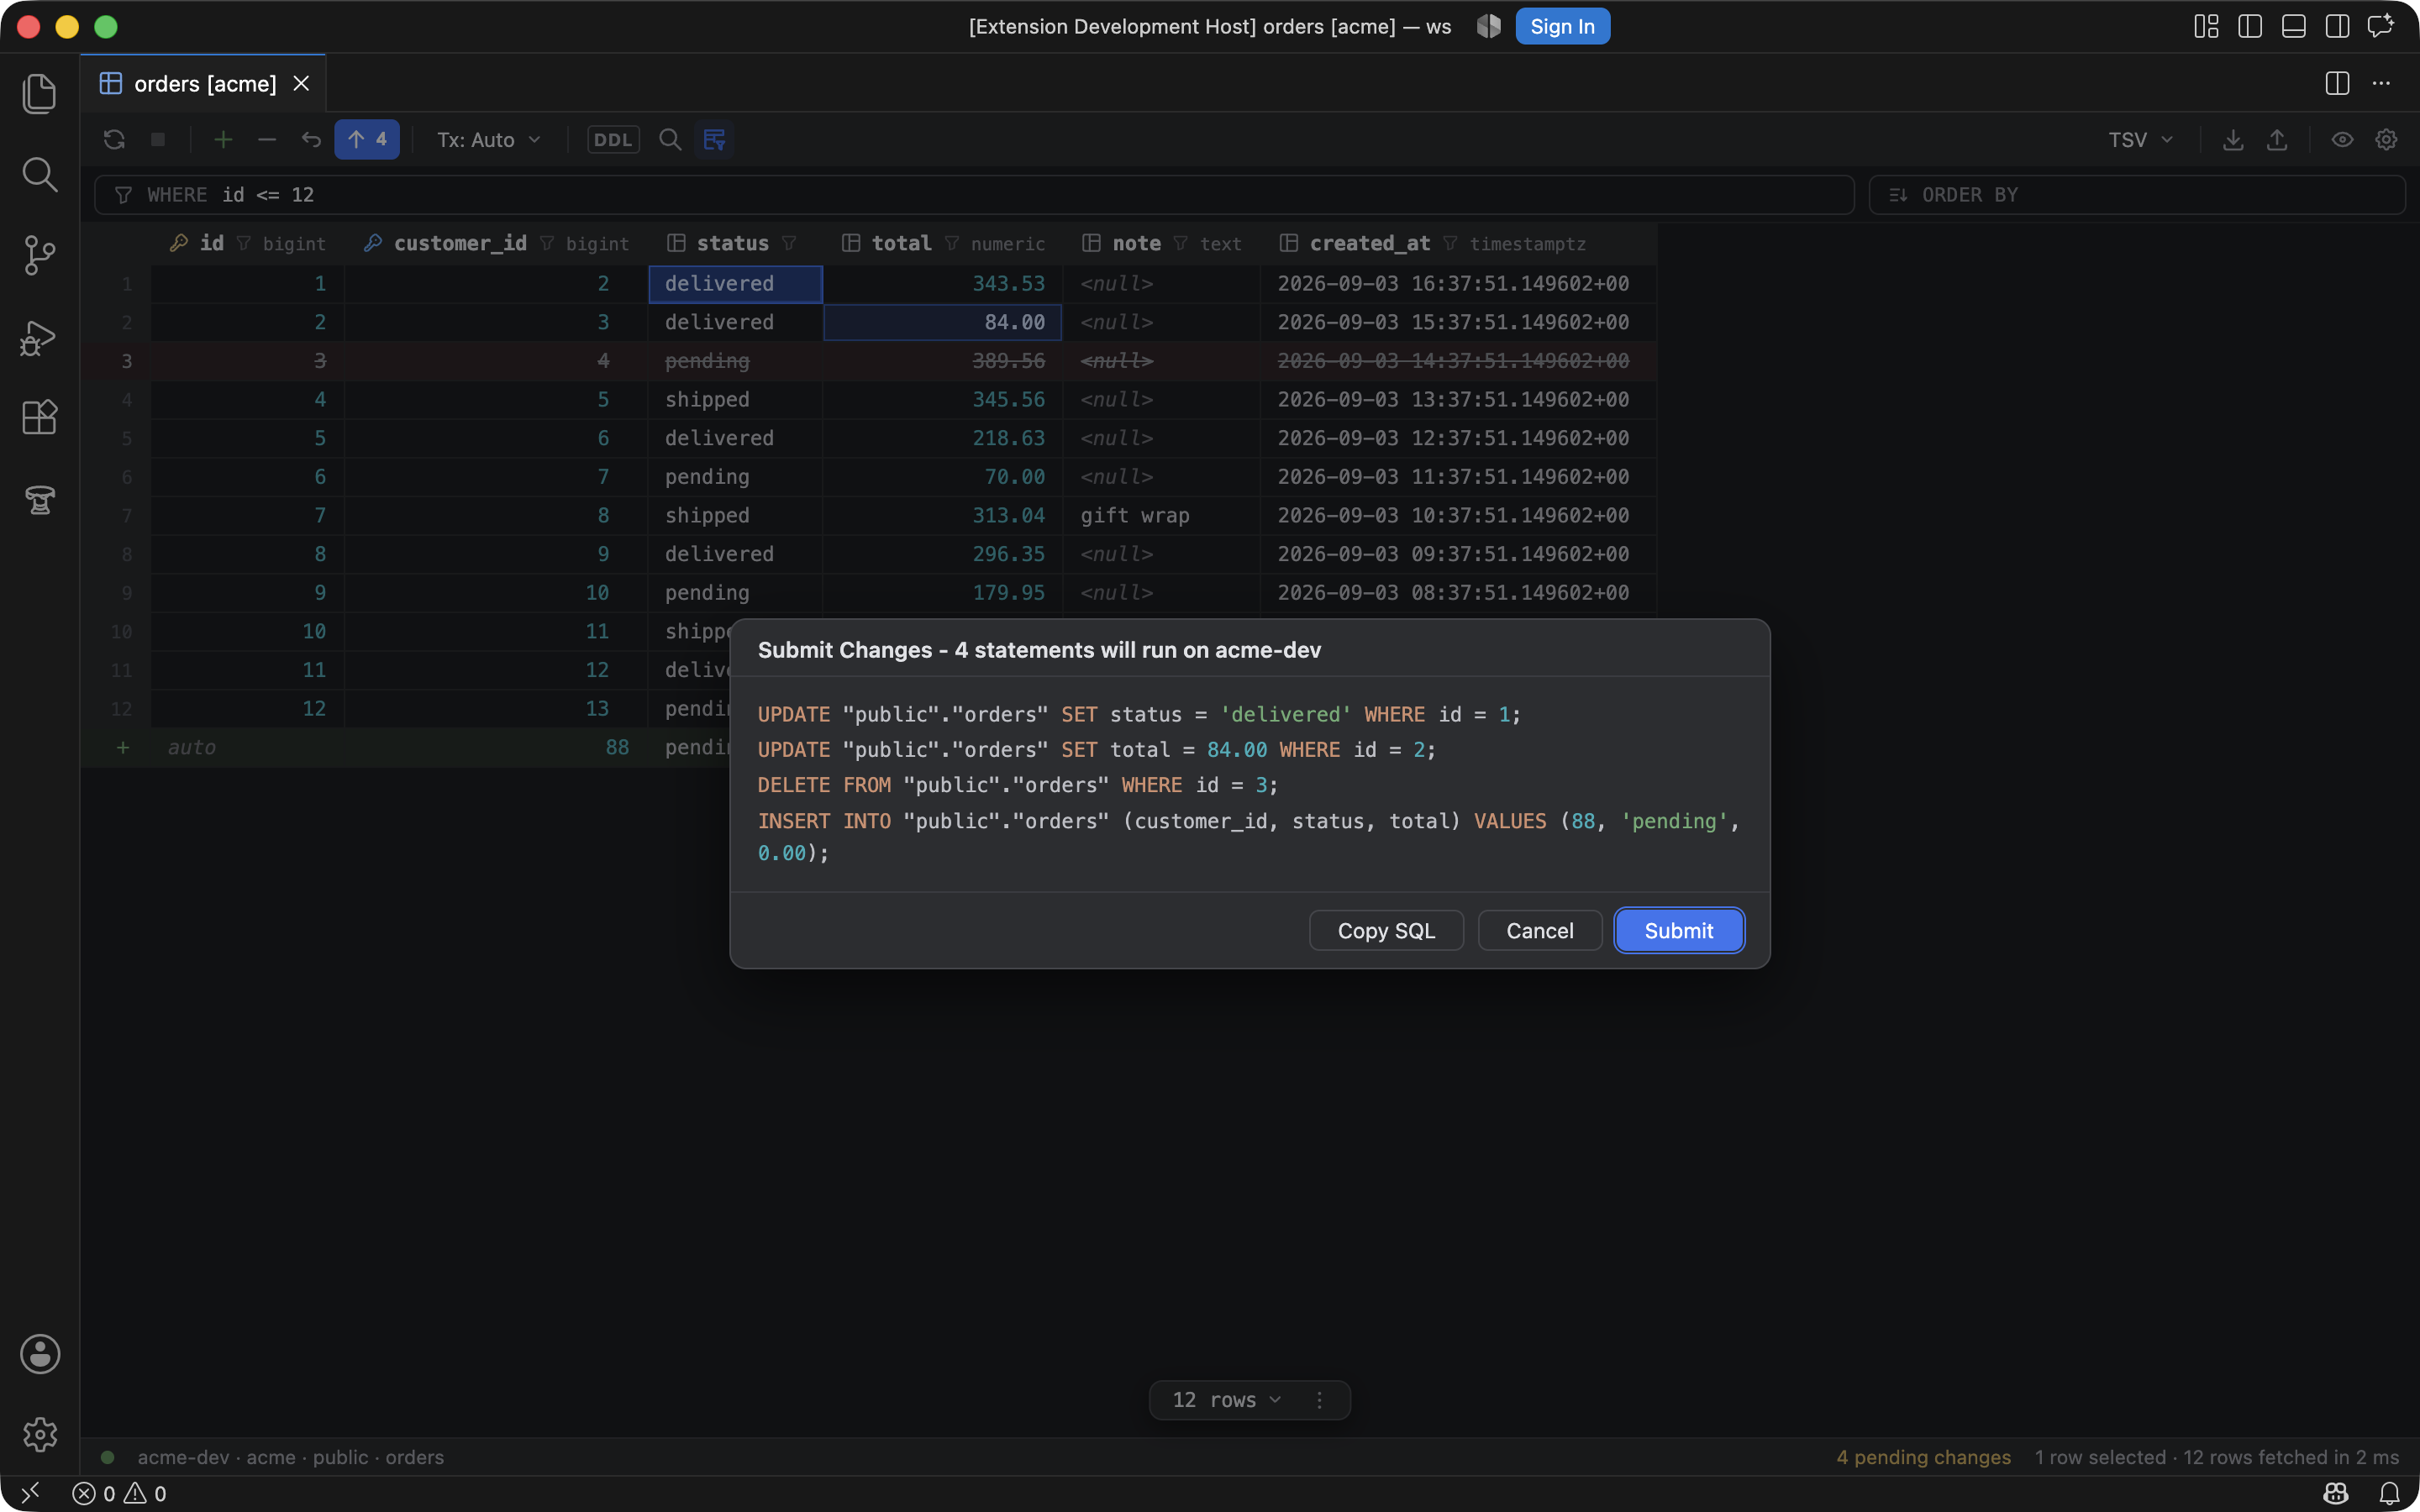Click Copy SQL in the dialog
The image size is (2420, 1512).
click(x=1386, y=930)
